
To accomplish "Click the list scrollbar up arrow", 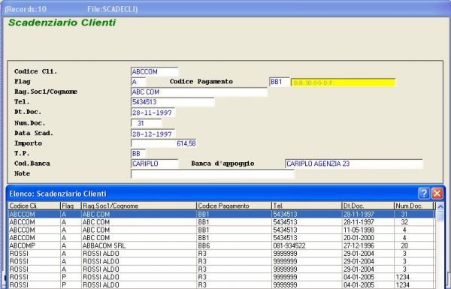I will tap(440, 206).
